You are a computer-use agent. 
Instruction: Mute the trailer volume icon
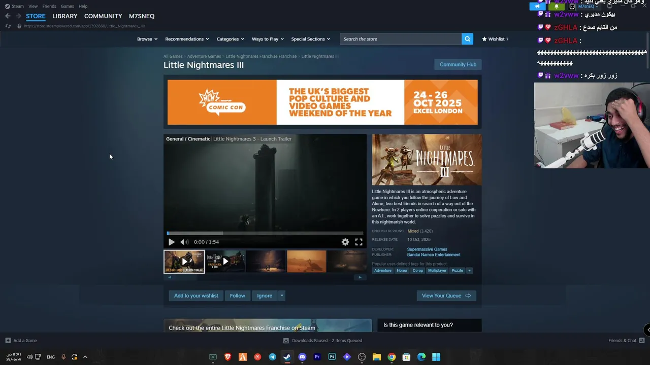(x=184, y=242)
